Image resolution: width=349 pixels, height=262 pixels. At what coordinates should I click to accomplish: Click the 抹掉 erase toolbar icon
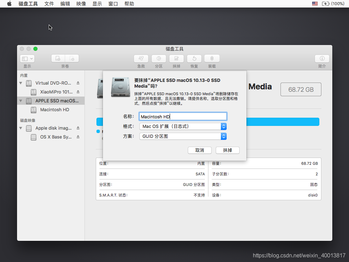(x=177, y=58)
